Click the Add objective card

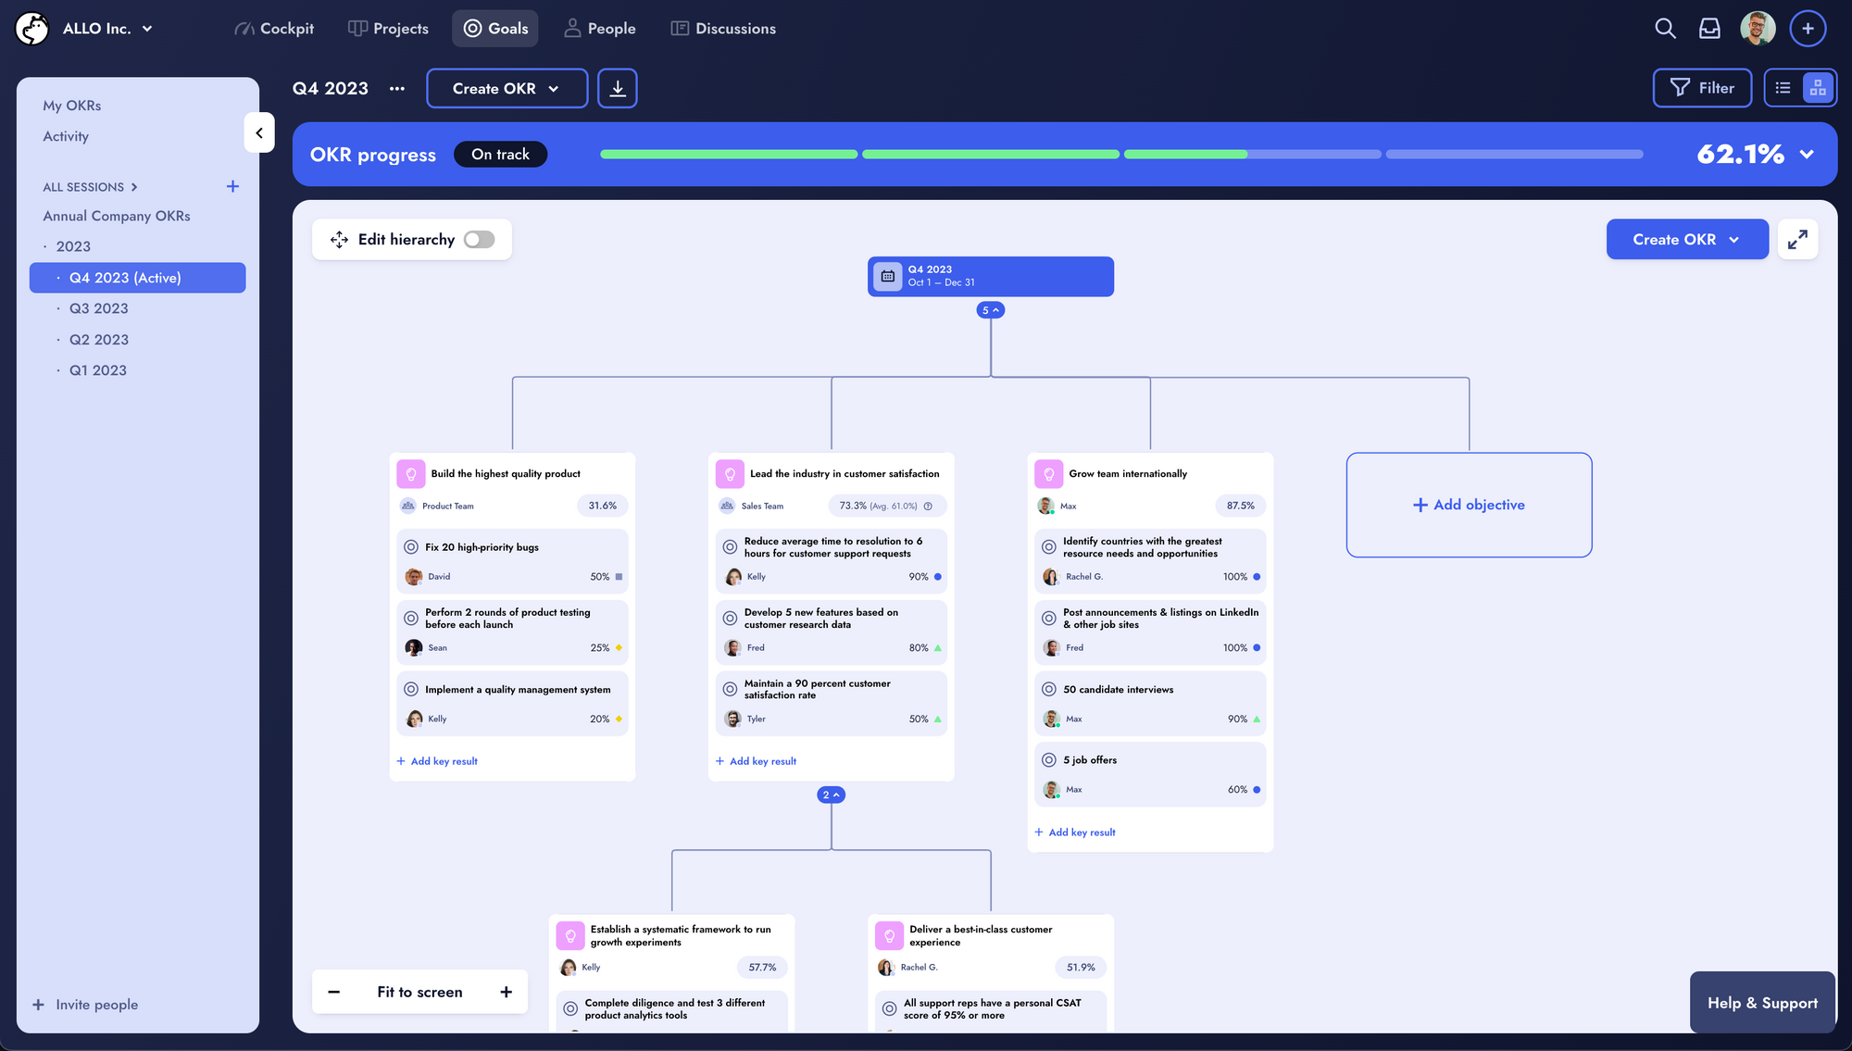tap(1469, 505)
